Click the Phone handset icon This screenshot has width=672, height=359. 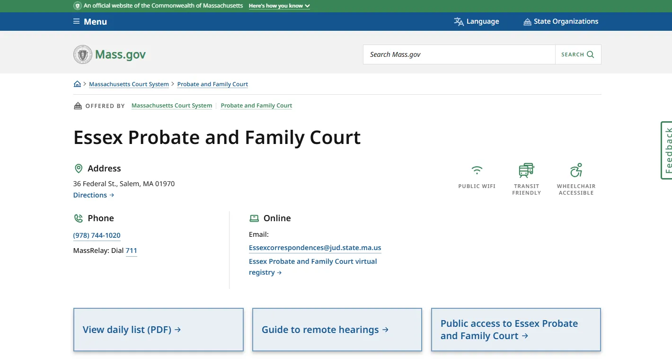point(79,218)
